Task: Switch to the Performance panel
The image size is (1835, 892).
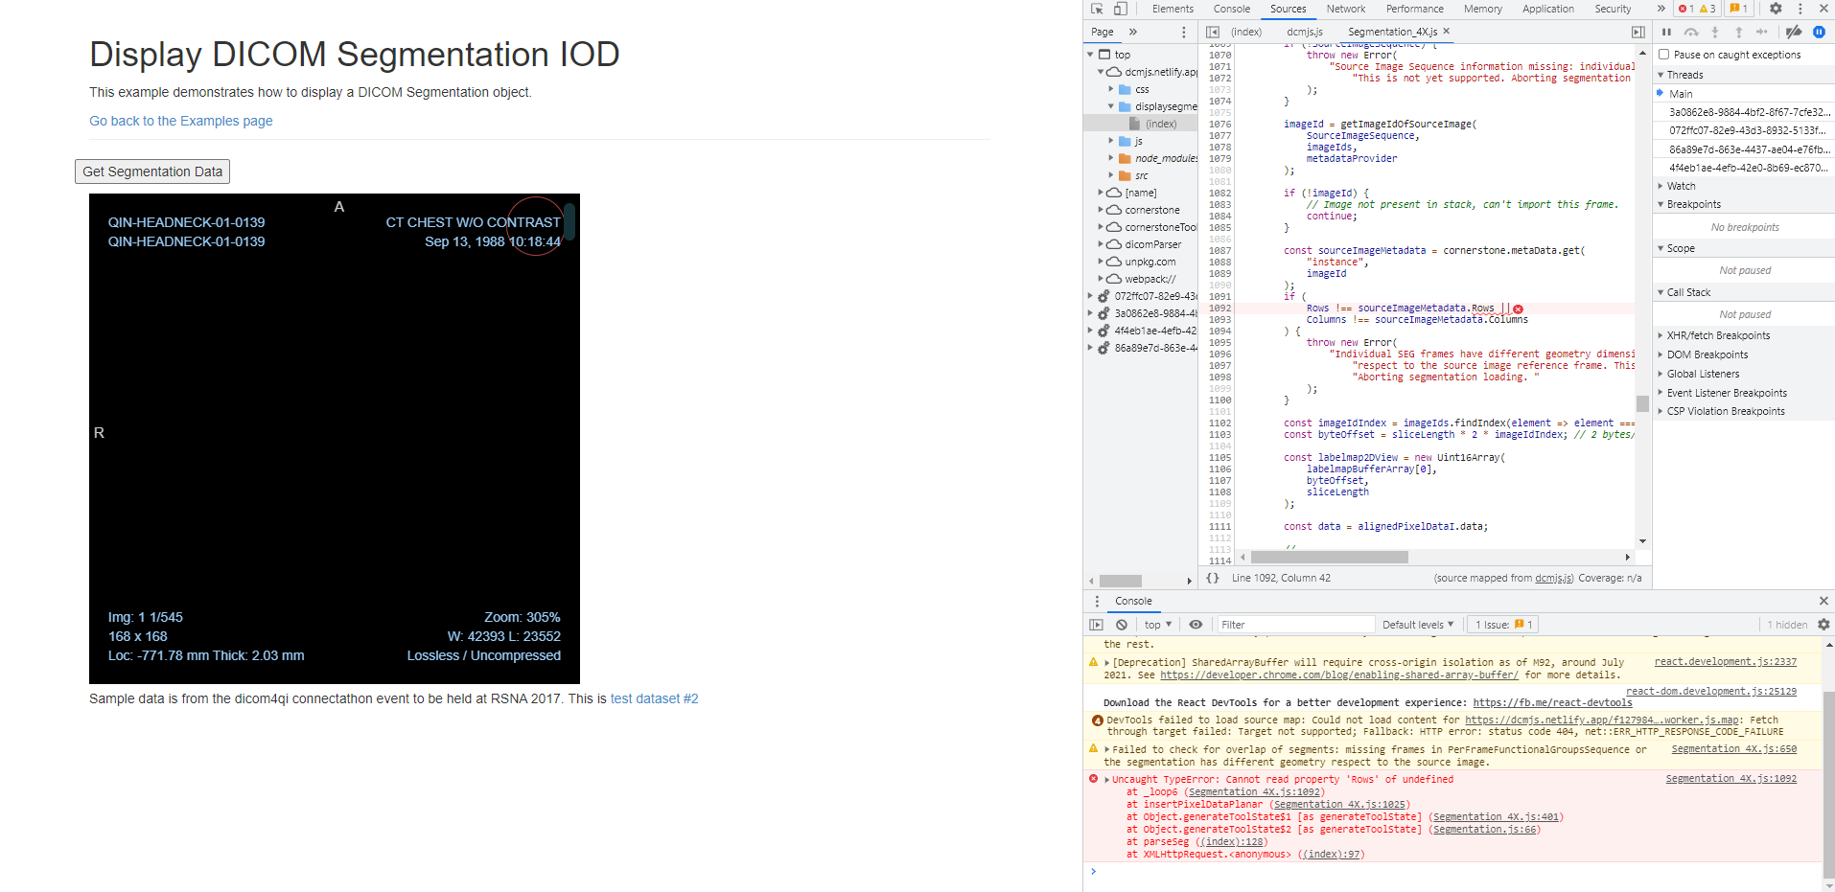Action: (x=1414, y=9)
